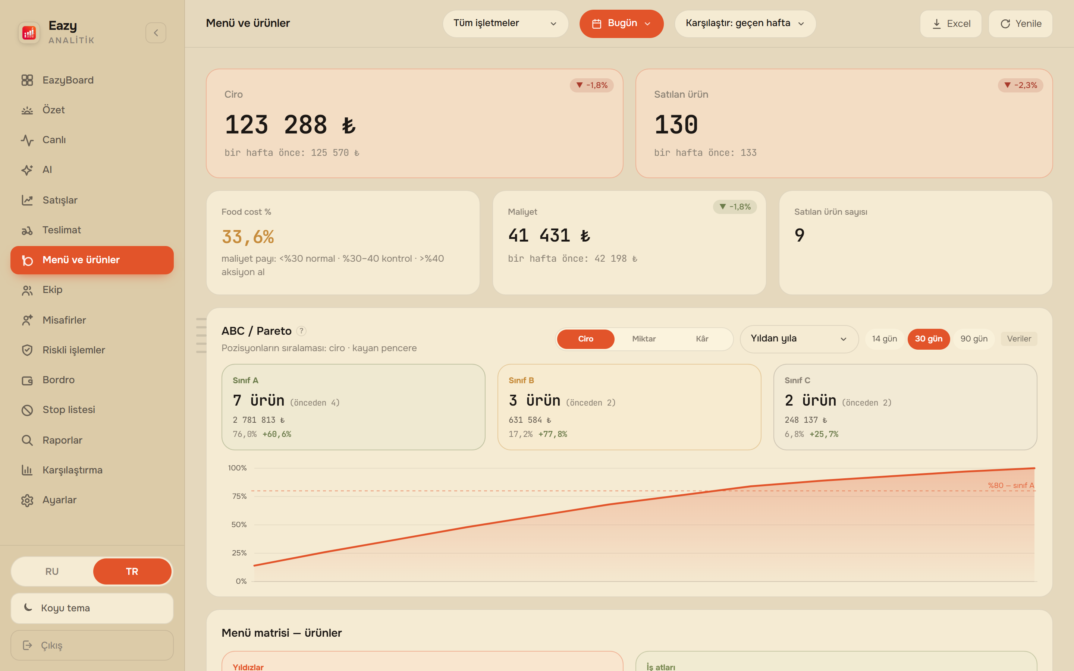
Task: Click the Bordro wallet icon
Action: 27,380
